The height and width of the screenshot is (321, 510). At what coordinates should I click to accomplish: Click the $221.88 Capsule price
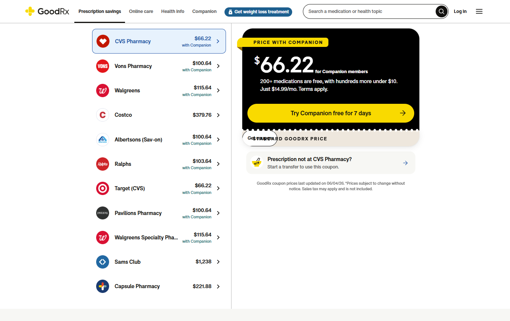point(202,286)
